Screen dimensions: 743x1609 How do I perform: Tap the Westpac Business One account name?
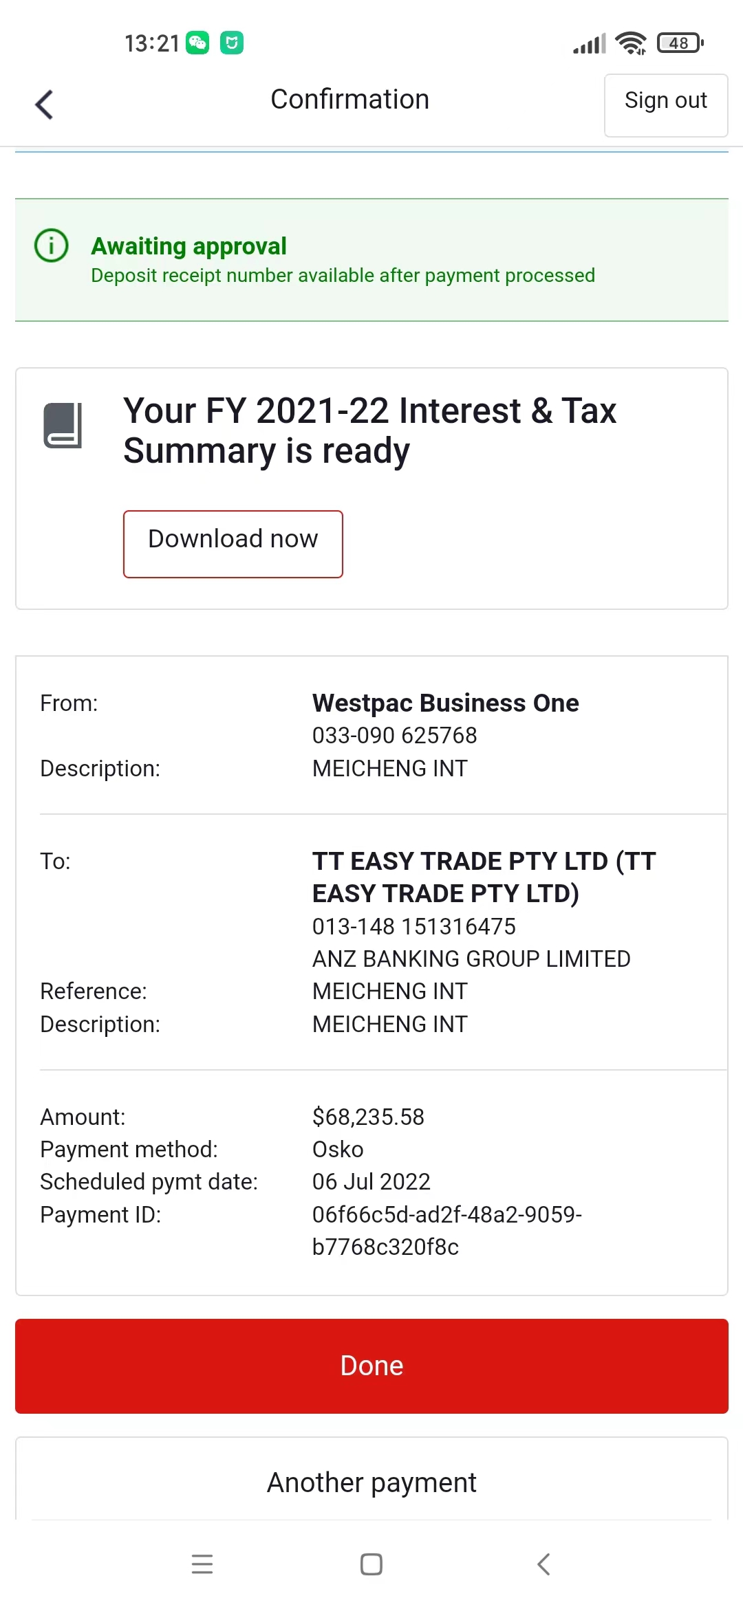pos(446,703)
